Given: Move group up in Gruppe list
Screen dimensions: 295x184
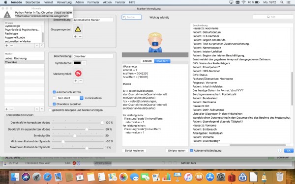Looking at the screenshot, I should pyautogui.click(x=37, y=46).
